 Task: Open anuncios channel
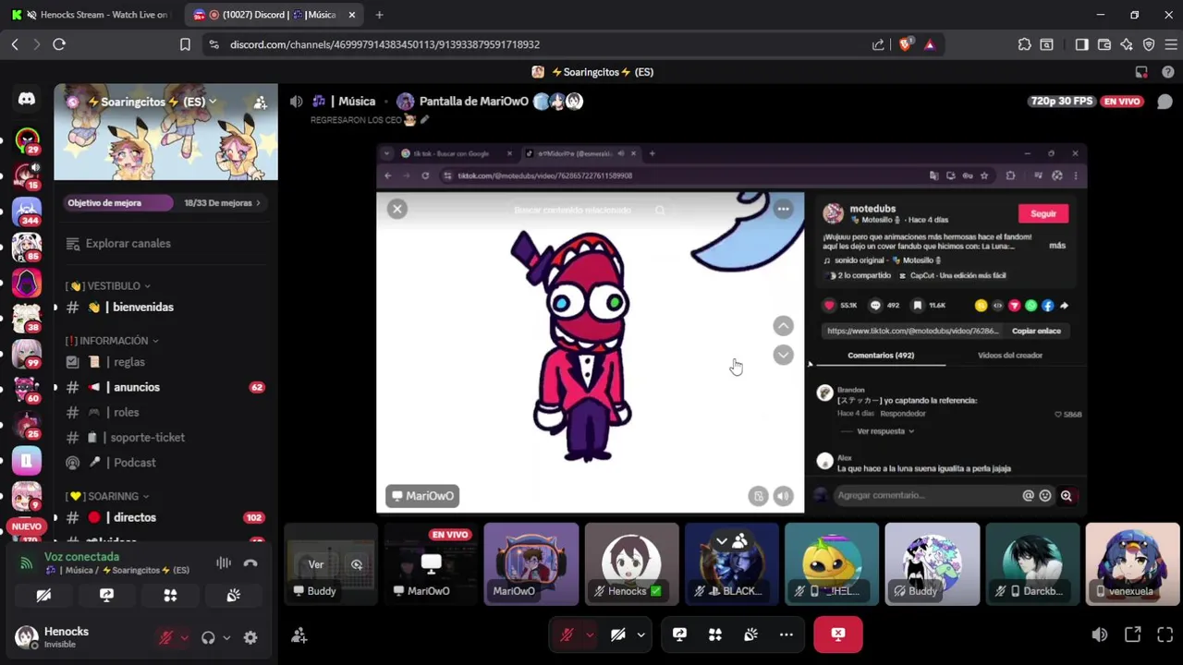pyautogui.click(x=165, y=387)
